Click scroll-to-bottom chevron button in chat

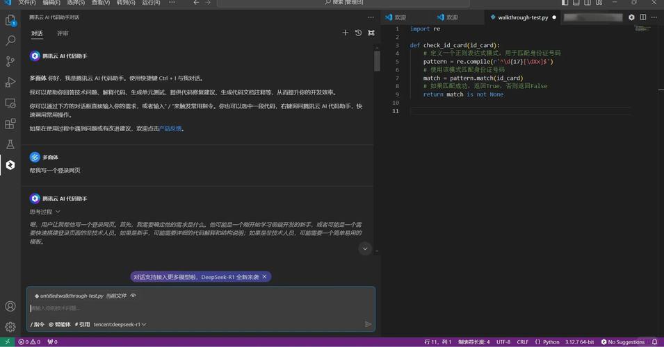365,249
